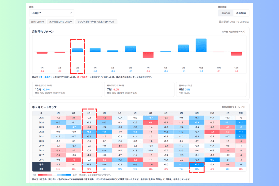Click the 1月 -0.3 label under the chart

[42, 69]
